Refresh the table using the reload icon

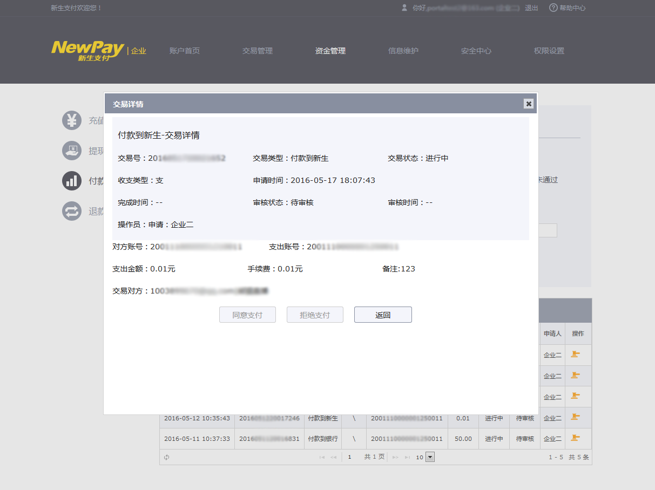coord(167,457)
